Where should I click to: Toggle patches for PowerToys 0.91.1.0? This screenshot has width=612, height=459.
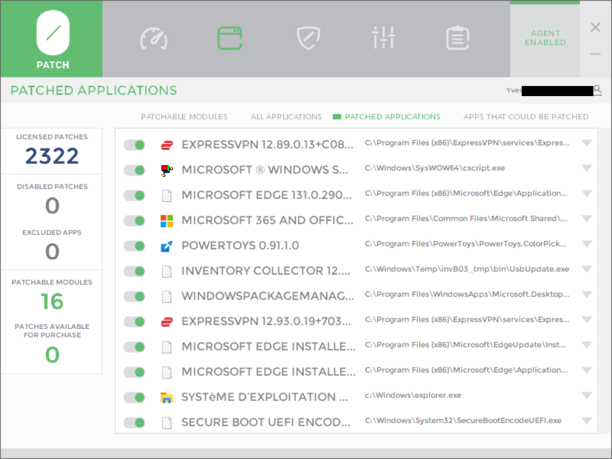[134, 246]
